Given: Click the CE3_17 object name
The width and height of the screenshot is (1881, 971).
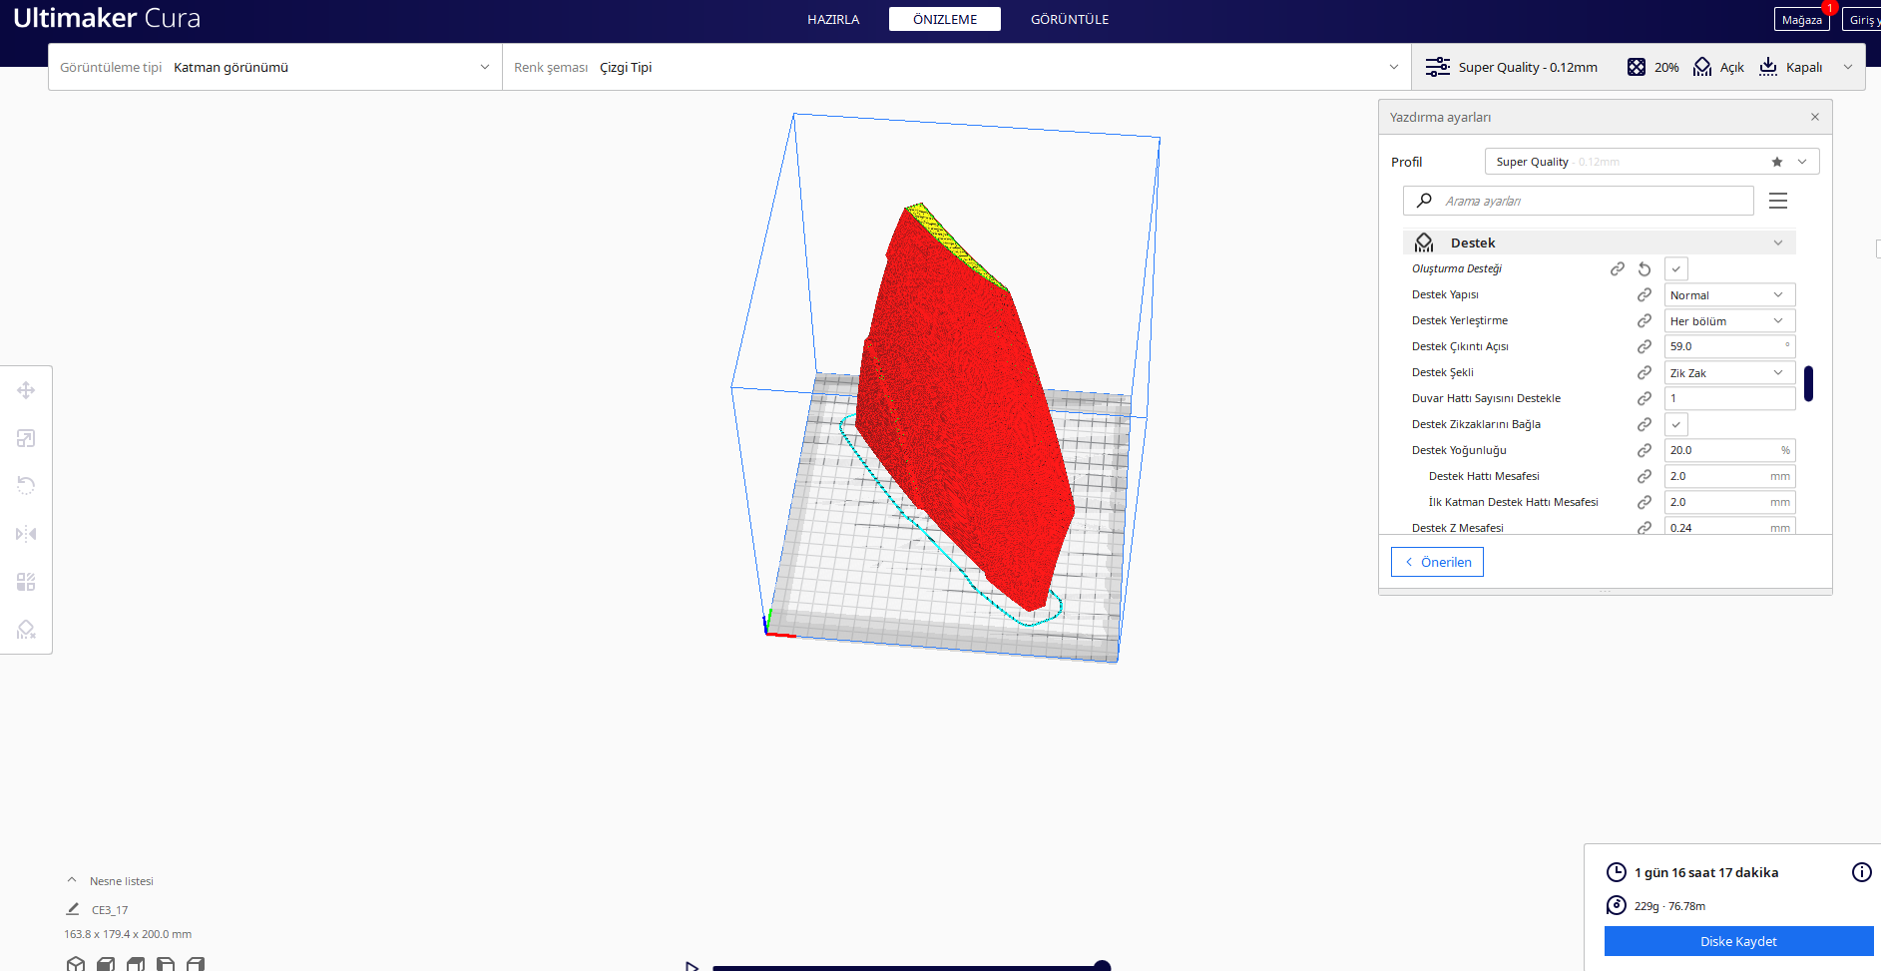Looking at the screenshot, I should (110, 910).
